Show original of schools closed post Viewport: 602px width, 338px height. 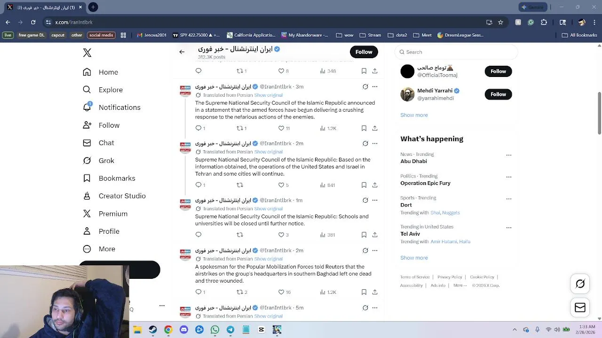(x=268, y=208)
